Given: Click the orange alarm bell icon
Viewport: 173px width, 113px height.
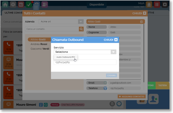Looking at the screenshot, I should (149, 5).
